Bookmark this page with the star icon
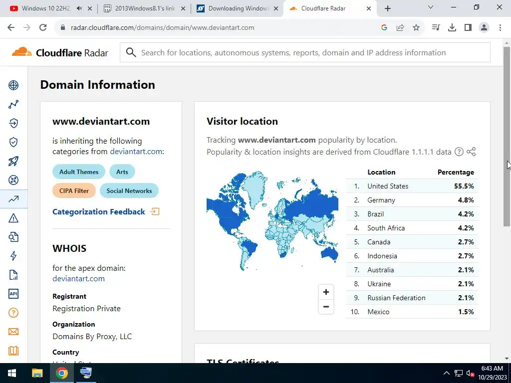The height and width of the screenshot is (383, 511). tap(416, 28)
